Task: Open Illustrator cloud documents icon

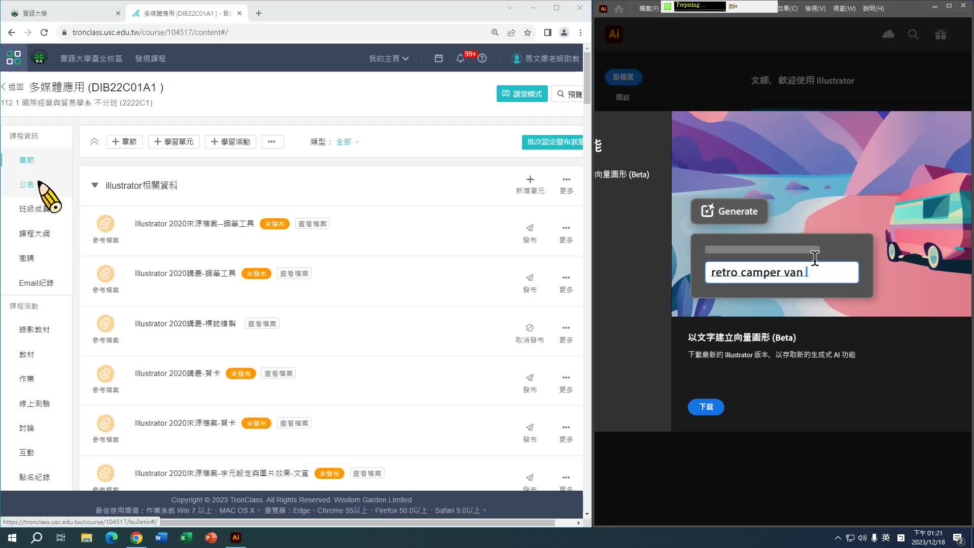Action: tap(888, 34)
